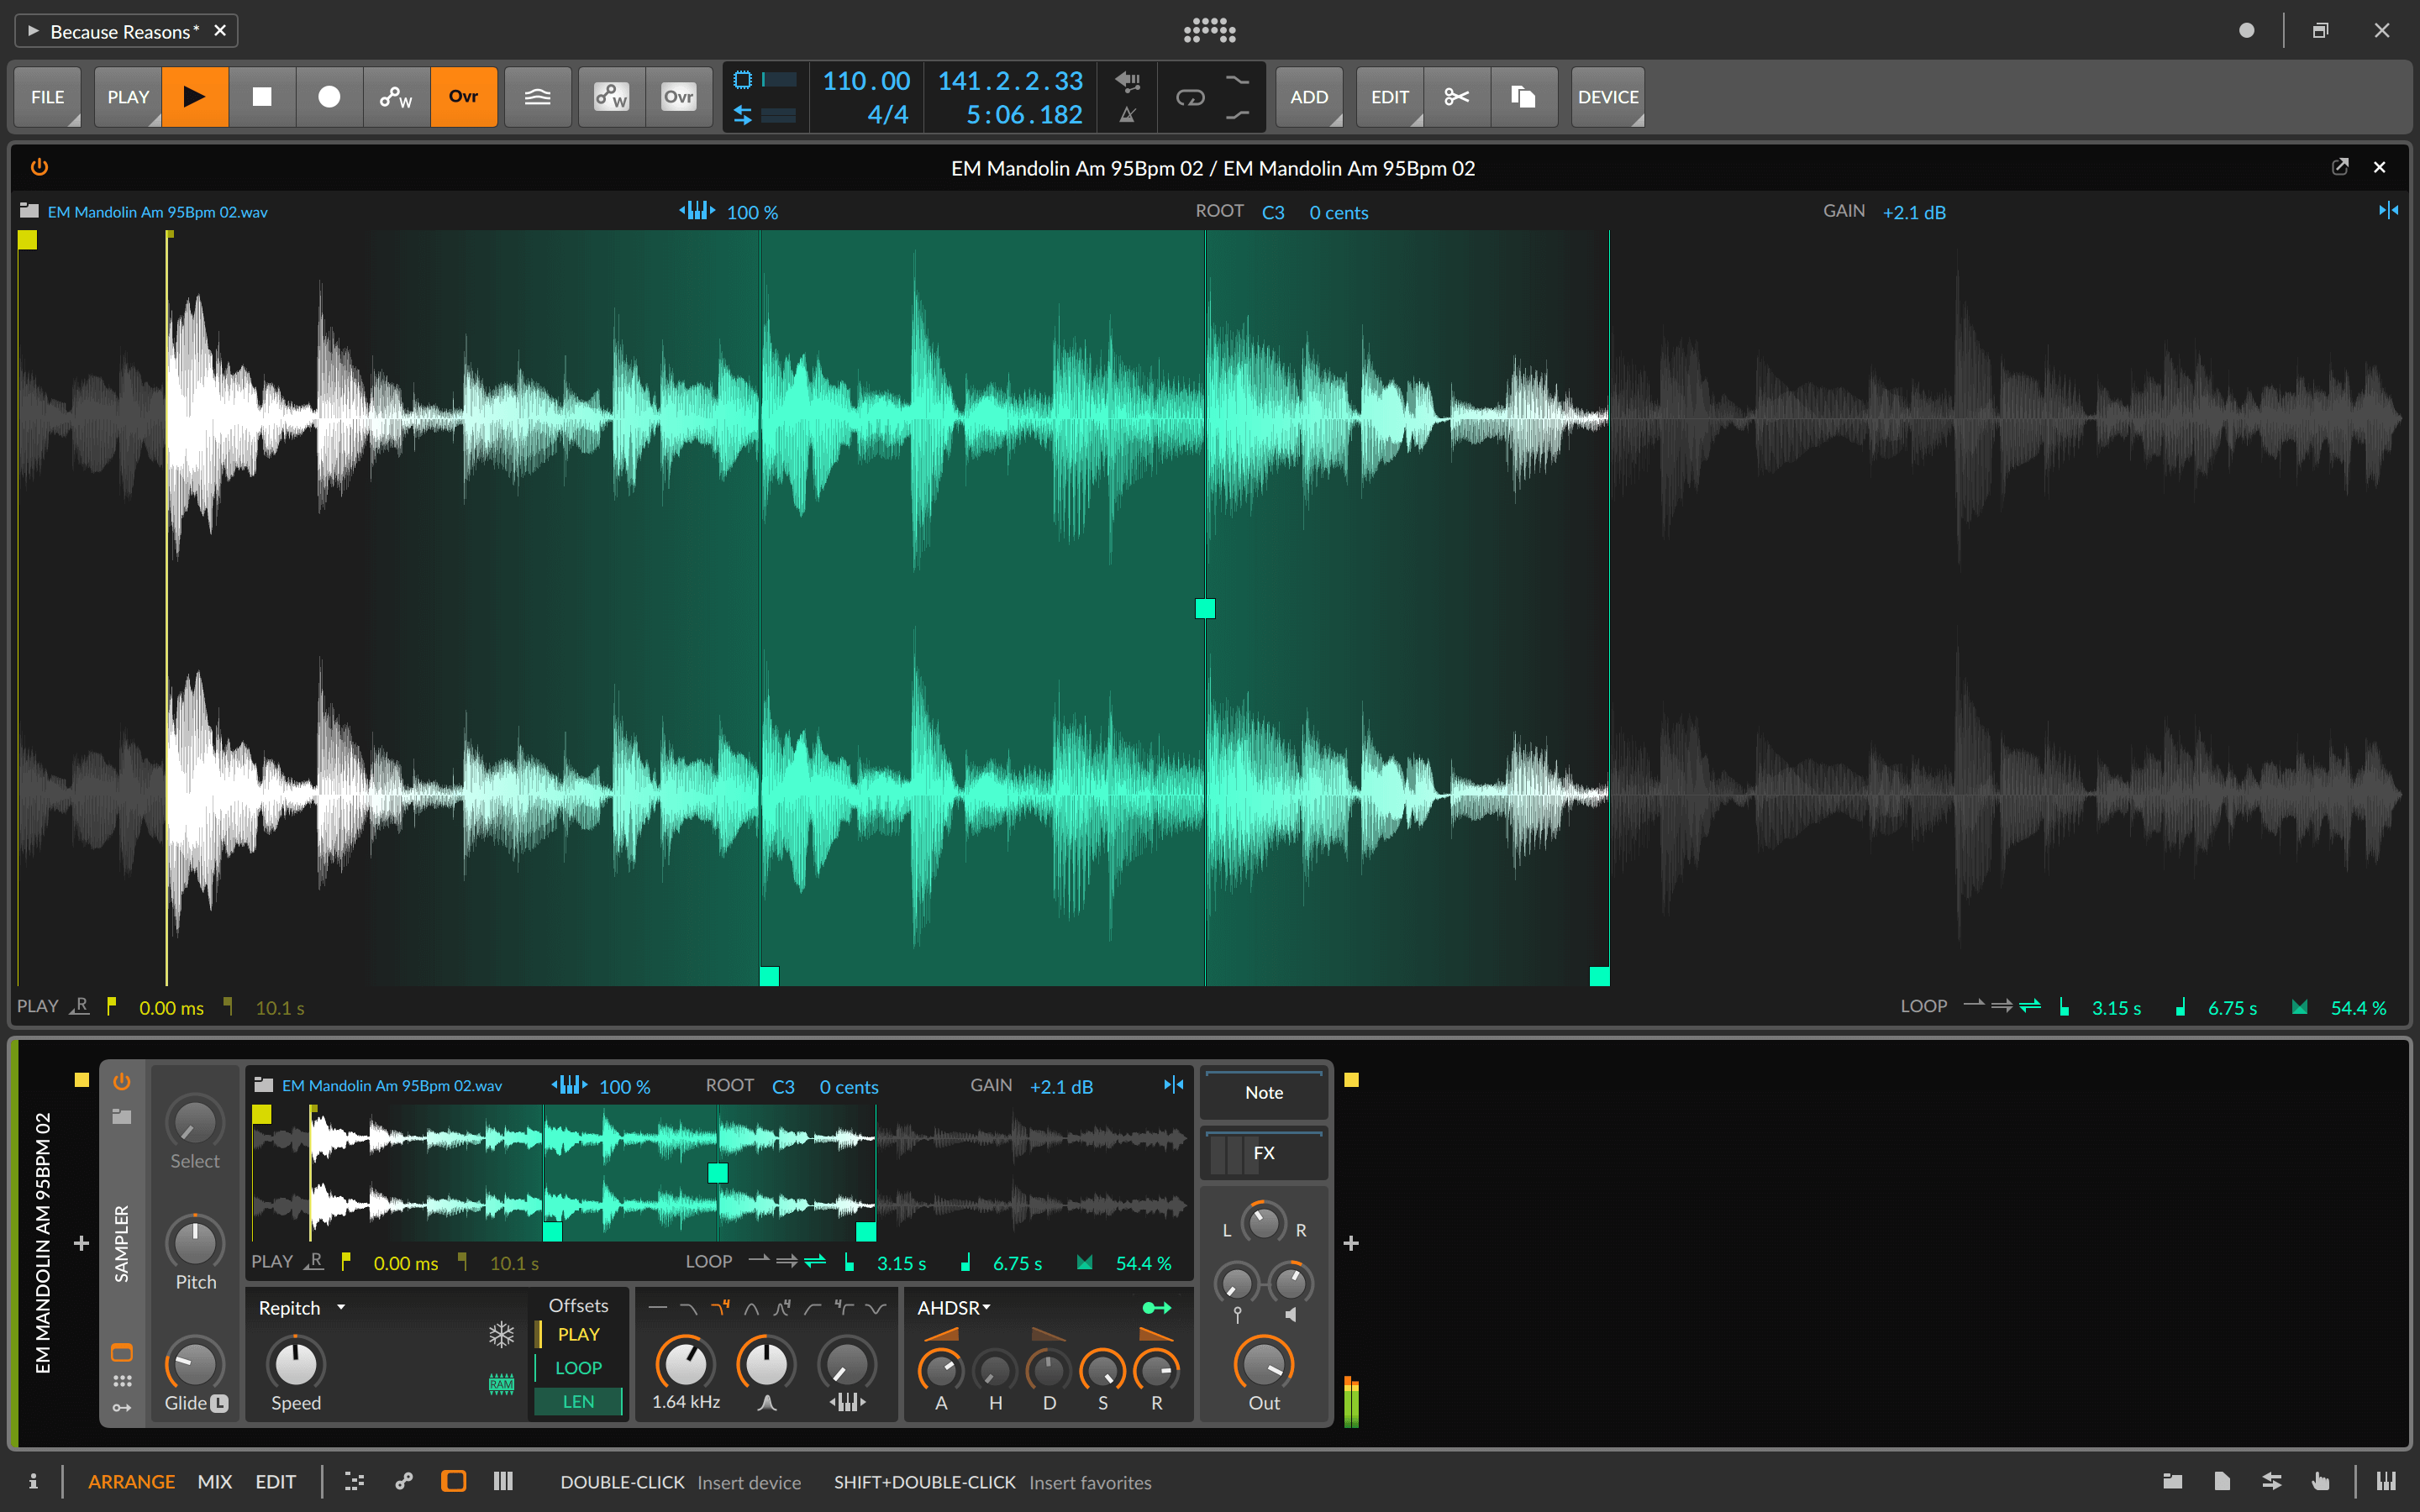This screenshot has width=2420, height=1512.
Task: Switch to the MIX view
Action: (x=214, y=1481)
